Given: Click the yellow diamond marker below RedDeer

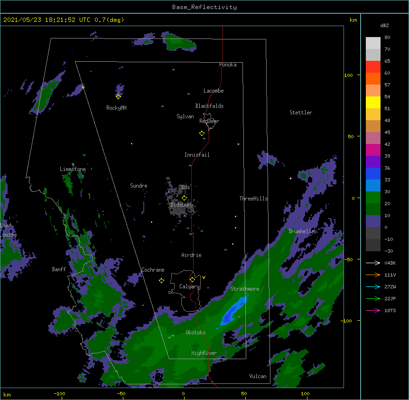Looking at the screenshot, I should 202,133.
